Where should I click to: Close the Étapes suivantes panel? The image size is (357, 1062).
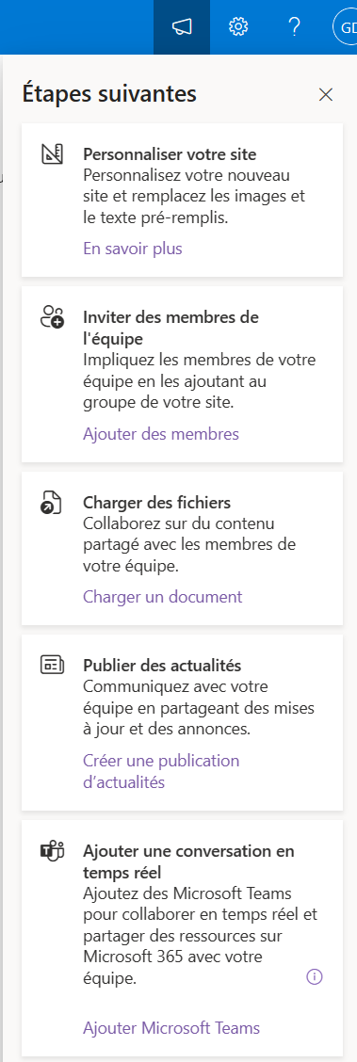326,95
